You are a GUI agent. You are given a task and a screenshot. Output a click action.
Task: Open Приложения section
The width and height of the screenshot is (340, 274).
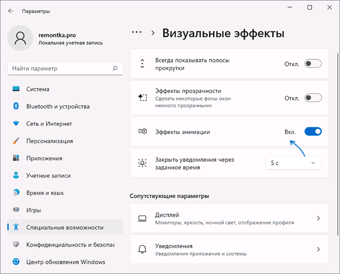coord(65,158)
